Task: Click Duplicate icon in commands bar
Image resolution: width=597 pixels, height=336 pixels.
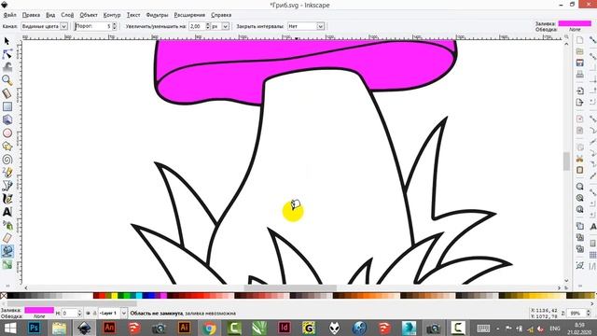Action: point(579,226)
